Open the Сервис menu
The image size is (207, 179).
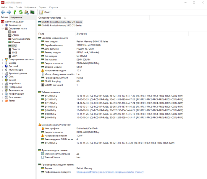tap(43, 7)
